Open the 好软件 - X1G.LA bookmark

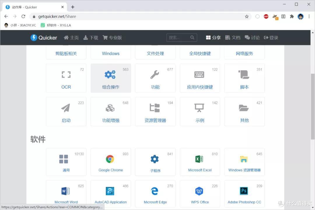point(56,25)
